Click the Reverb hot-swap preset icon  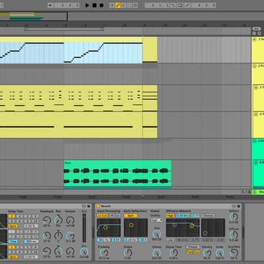point(234,206)
